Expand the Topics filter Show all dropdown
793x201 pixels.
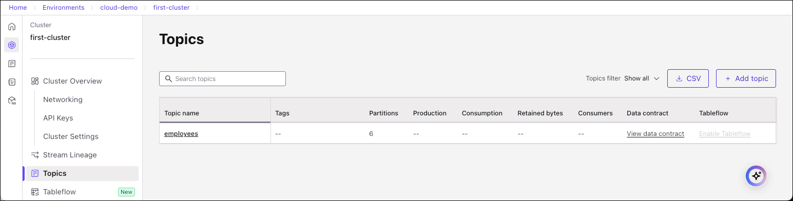pyautogui.click(x=642, y=78)
